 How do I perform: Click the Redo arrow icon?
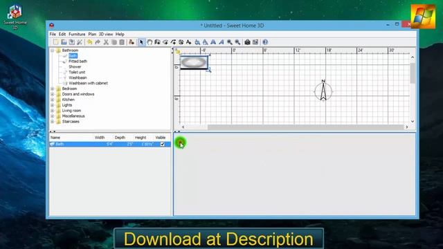click(x=98, y=42)
